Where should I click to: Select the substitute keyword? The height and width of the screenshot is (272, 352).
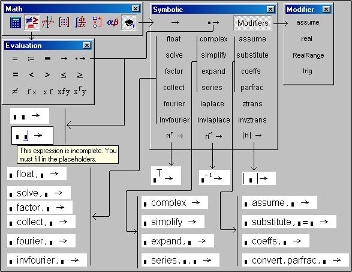click(252, 55)
